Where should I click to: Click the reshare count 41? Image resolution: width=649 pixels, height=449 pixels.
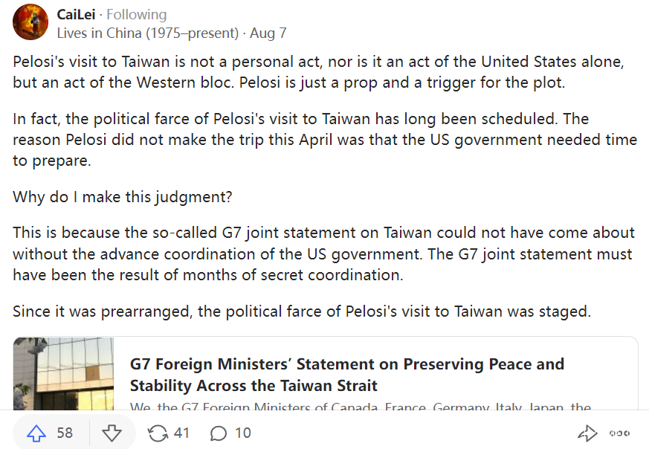coord(181,433)
